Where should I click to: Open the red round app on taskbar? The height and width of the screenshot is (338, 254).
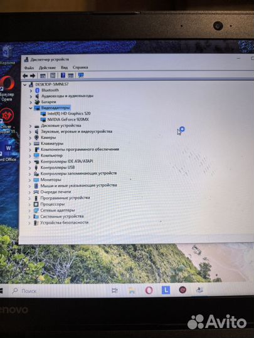click(x=183, y=290)
